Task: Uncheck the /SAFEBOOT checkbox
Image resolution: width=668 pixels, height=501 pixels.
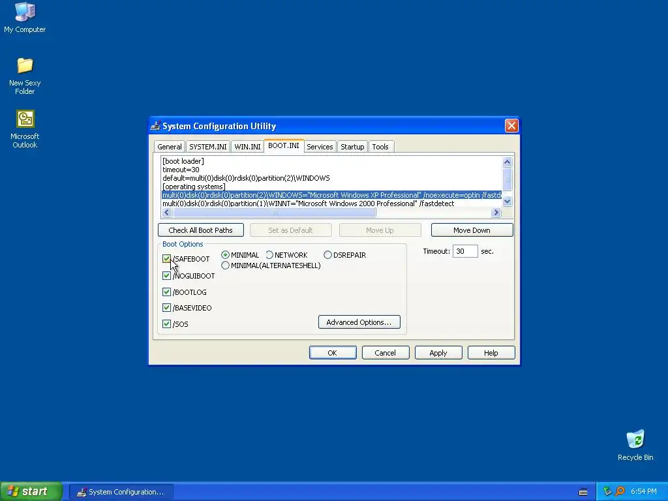Action: [x=166, y=258]
